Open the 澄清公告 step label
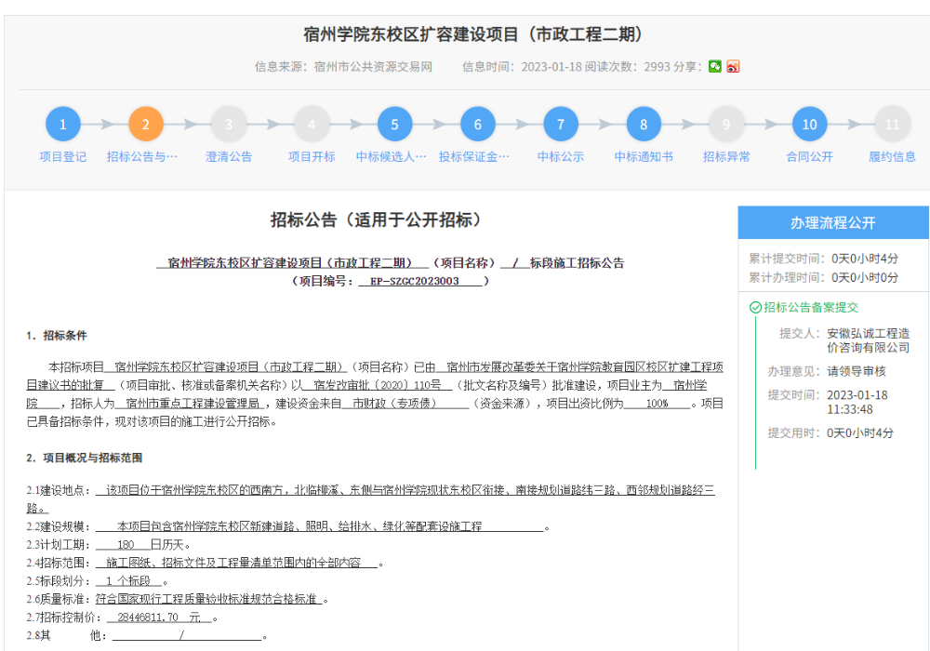 point(229,156)
